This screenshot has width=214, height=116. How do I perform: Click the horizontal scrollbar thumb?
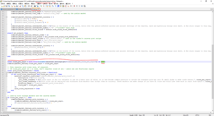click(11, 112)
